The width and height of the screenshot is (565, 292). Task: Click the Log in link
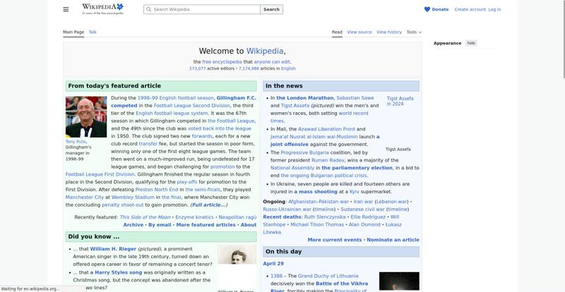[x=494, y=9]
